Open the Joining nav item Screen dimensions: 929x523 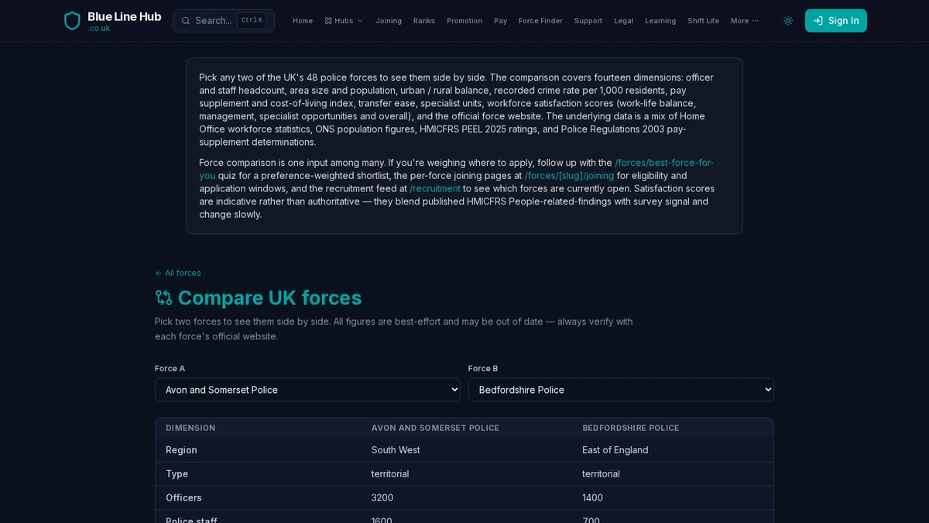tap(389, 21)
